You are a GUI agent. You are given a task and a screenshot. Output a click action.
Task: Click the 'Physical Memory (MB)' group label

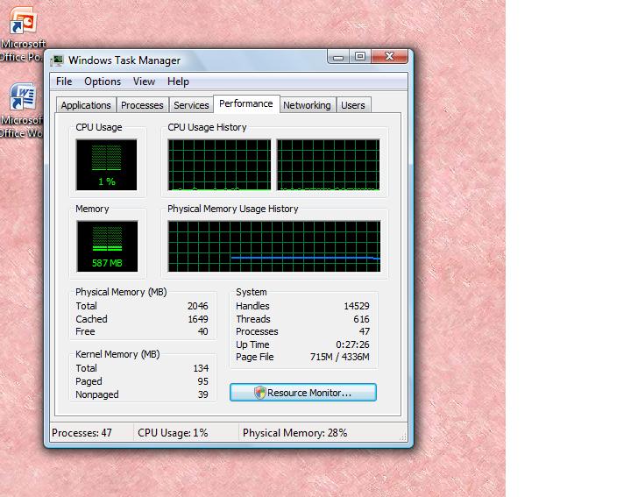pyautogui.click(x=121, y=292)
